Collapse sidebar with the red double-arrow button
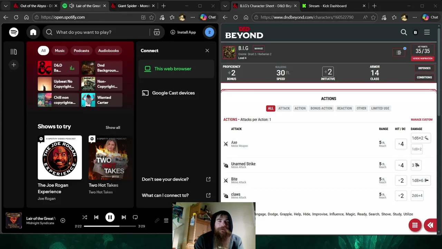Screen dimensions: 442x249 (430, 225)
